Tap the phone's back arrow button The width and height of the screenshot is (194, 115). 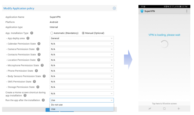tap(179, 109)
